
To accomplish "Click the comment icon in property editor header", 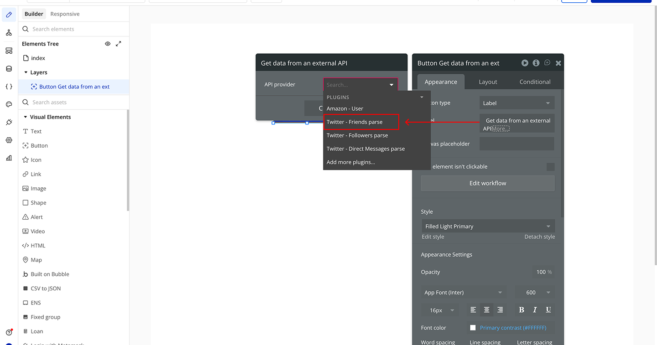I will pos(547,63).
